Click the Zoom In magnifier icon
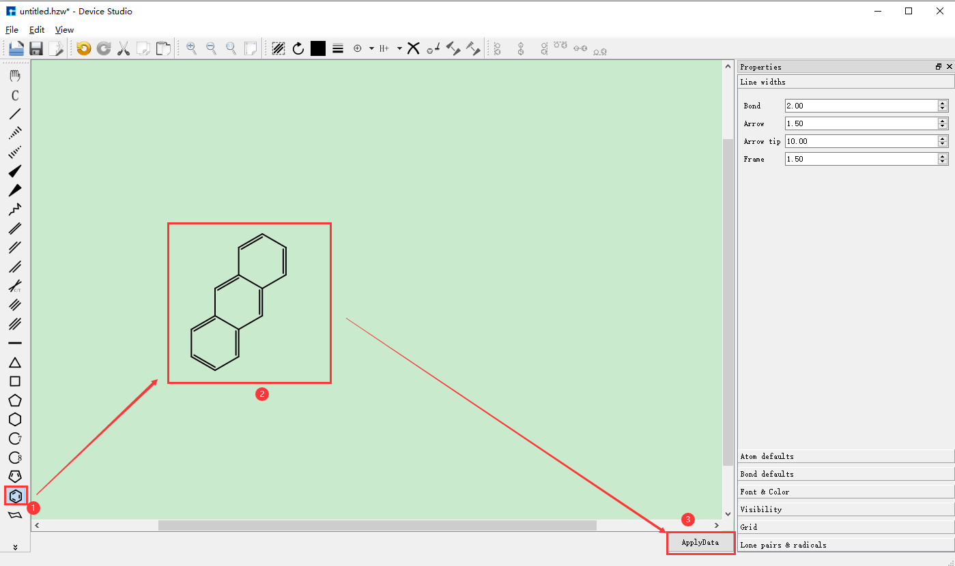This screenshot has width=955, height=566. click(x=191, y=48)
